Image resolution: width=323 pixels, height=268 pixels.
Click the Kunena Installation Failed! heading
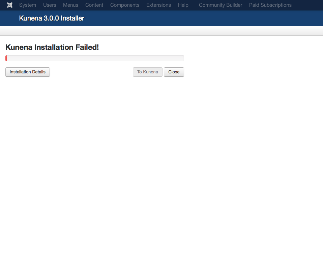click(x=52, y=47)
